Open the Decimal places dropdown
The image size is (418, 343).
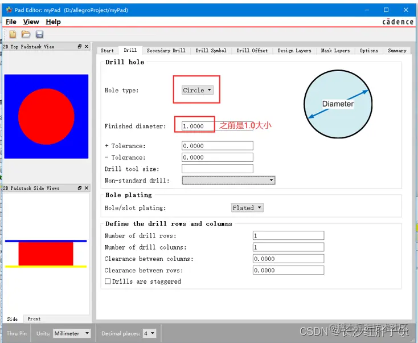(149, 333)
